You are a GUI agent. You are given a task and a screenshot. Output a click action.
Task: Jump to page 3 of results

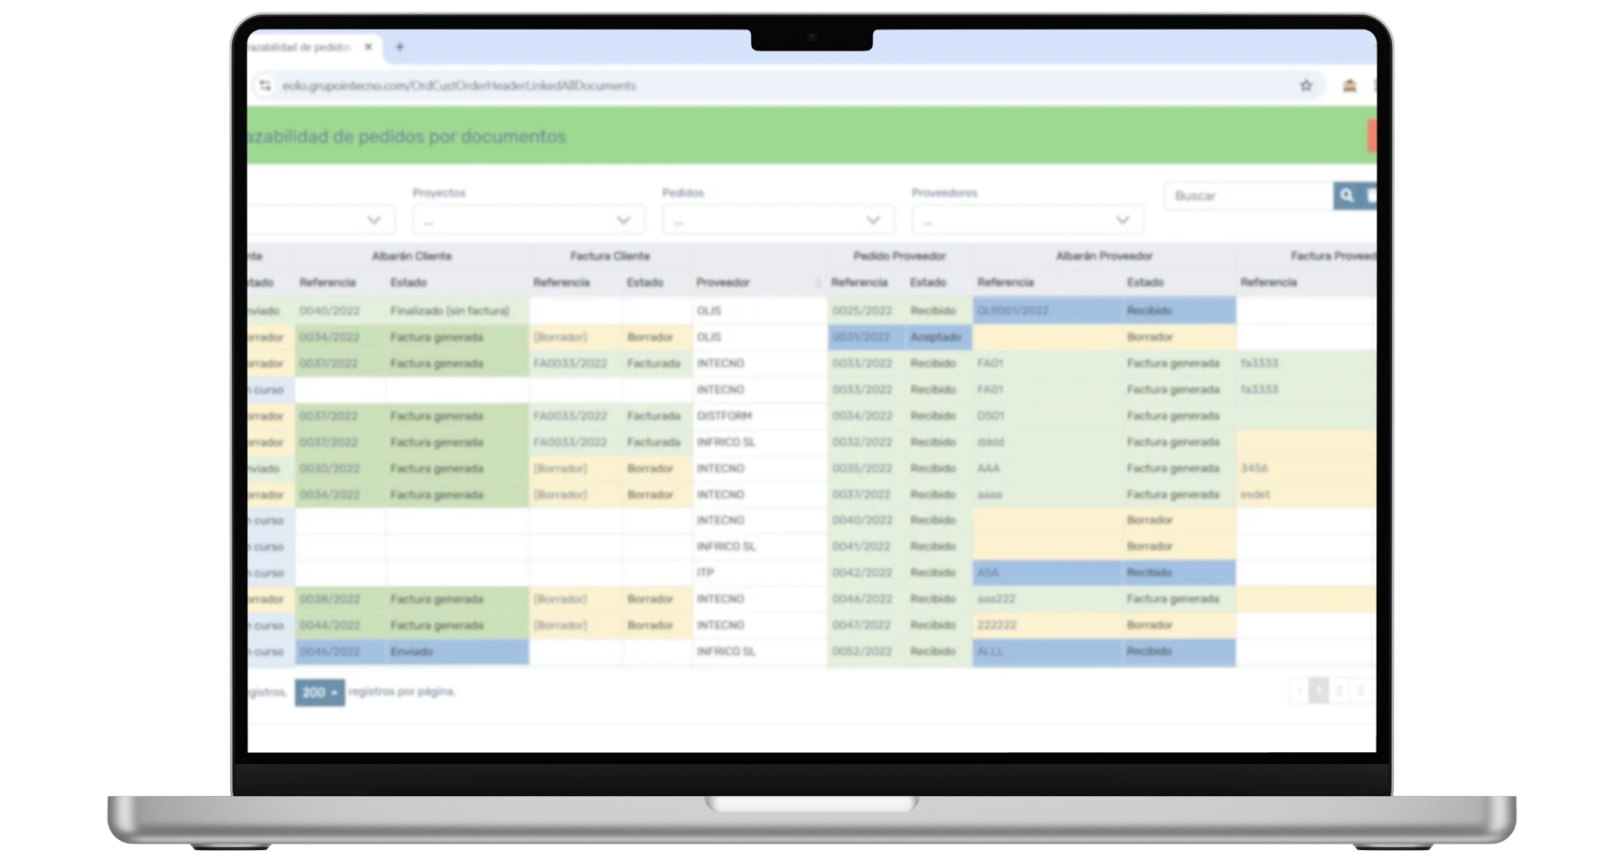pyautogui.click(x=1360, y=691)
